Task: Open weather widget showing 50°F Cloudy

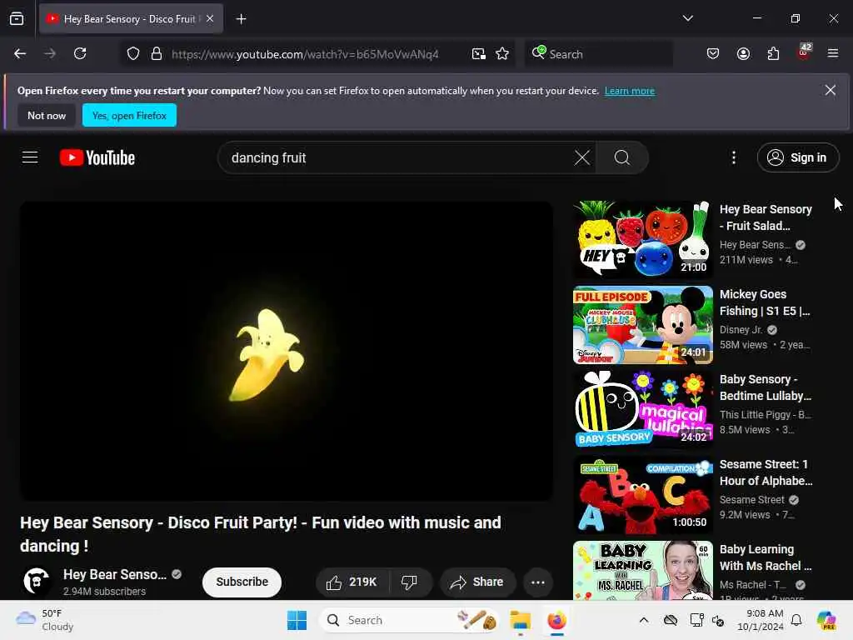Action: pos(45,620)
